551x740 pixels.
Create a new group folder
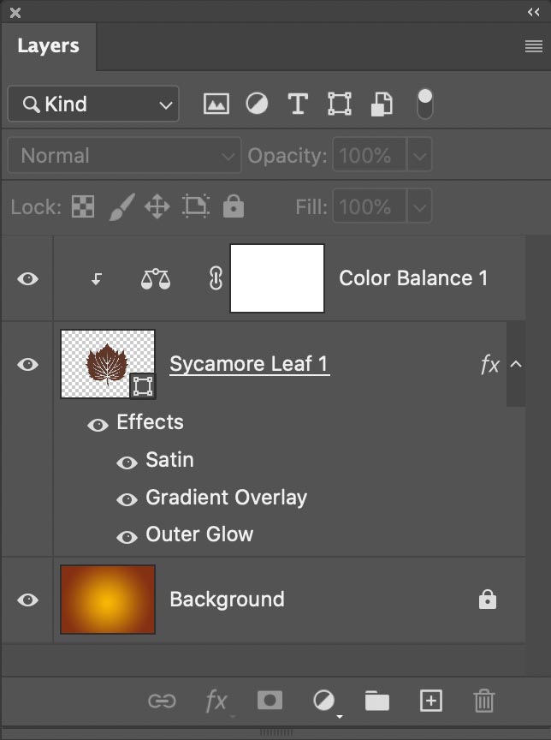tap(377, 701)
